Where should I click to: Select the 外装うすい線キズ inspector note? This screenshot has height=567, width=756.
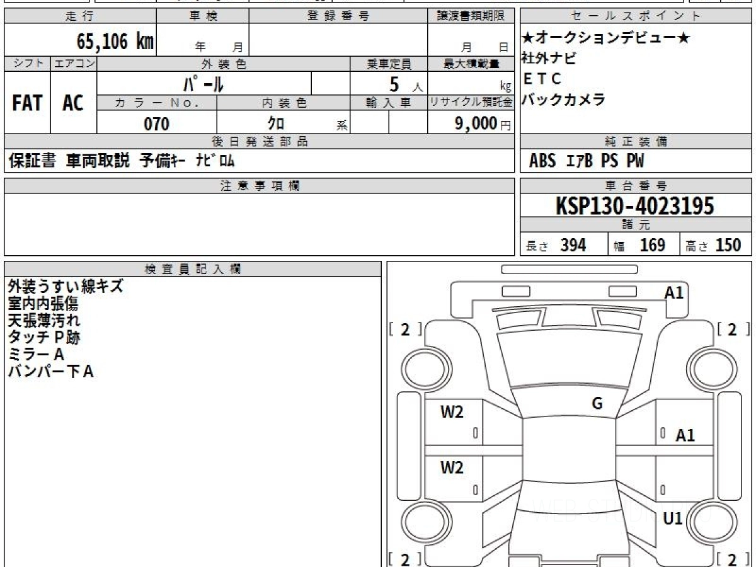[66, 287]
